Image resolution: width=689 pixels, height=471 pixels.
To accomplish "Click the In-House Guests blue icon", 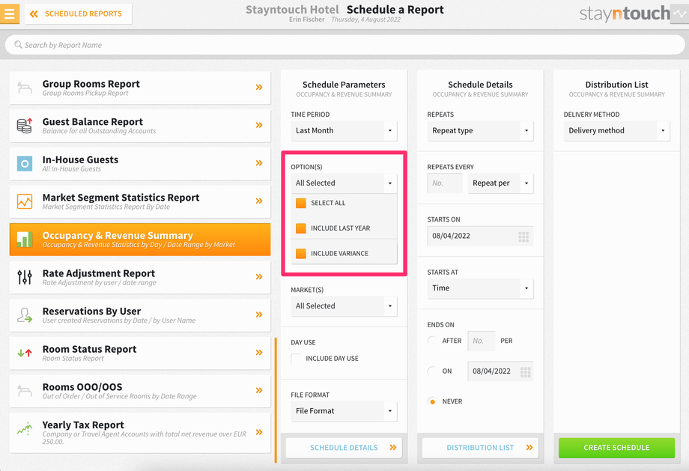I will click(25, 163).
